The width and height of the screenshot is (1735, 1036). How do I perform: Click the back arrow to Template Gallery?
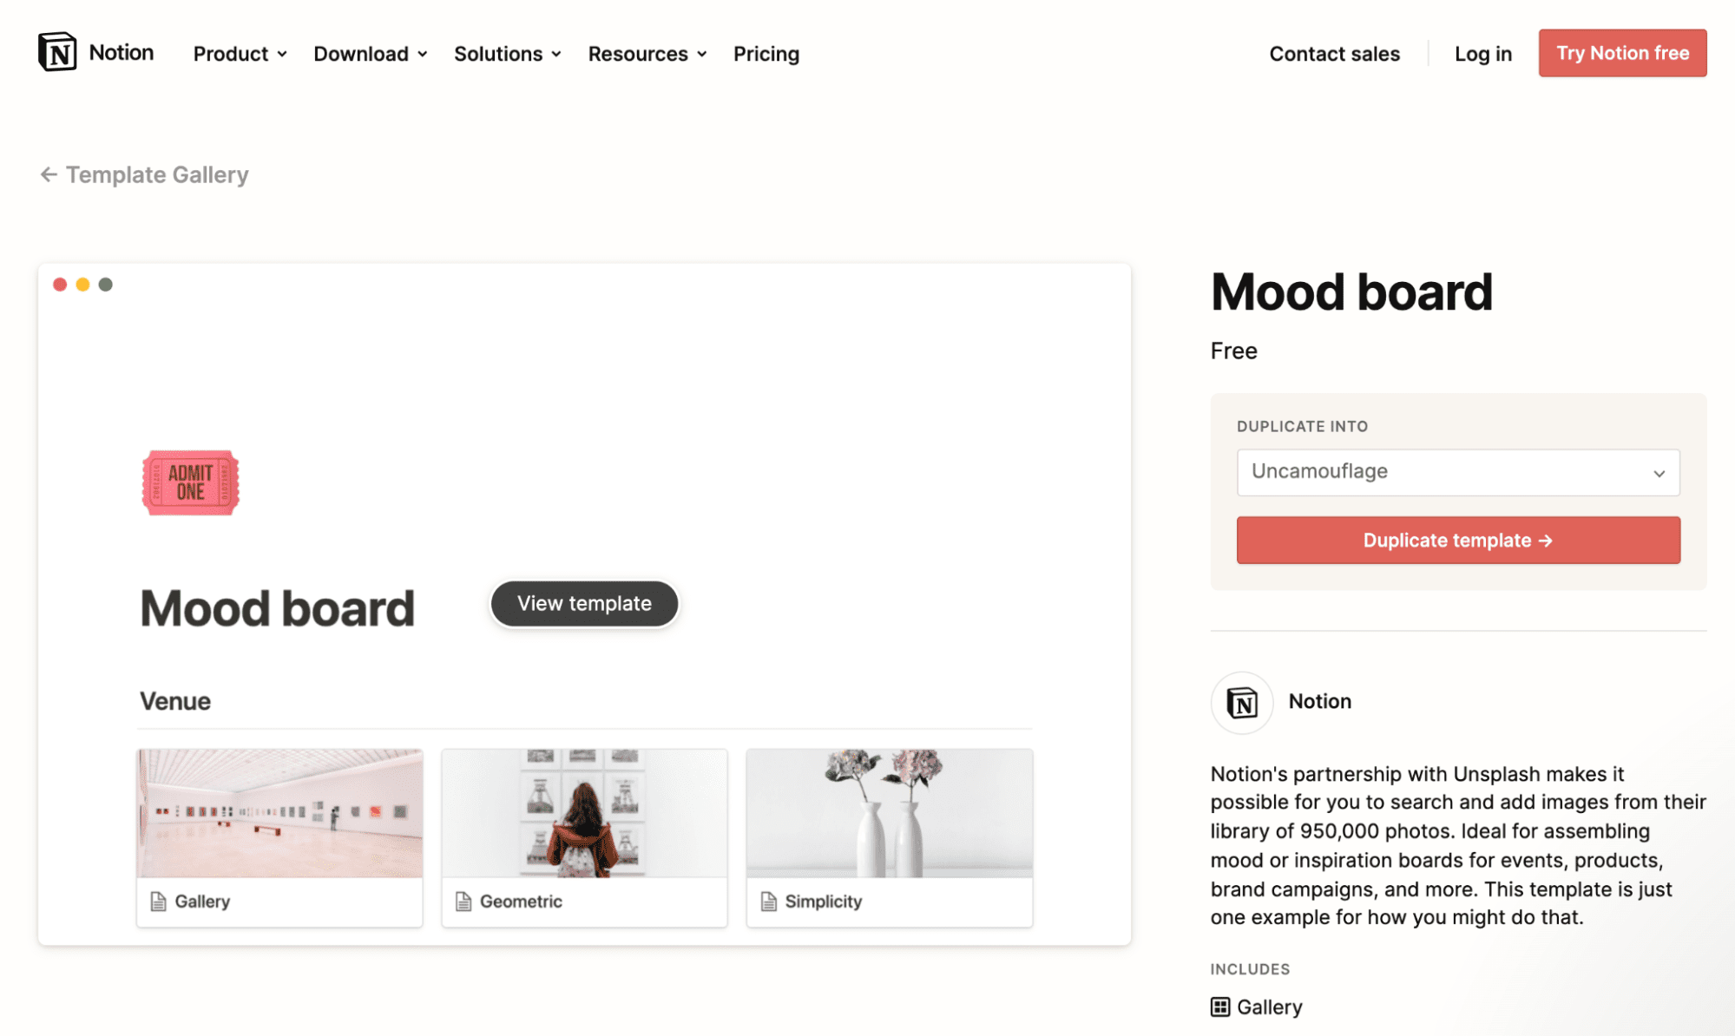pyautogui.click(x=47, y=172)
